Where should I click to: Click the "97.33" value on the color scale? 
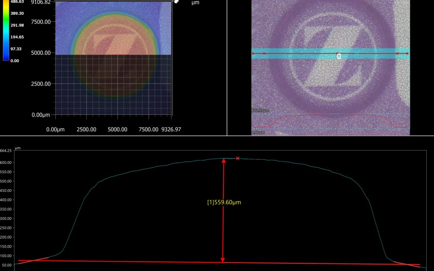click(16, 49)
